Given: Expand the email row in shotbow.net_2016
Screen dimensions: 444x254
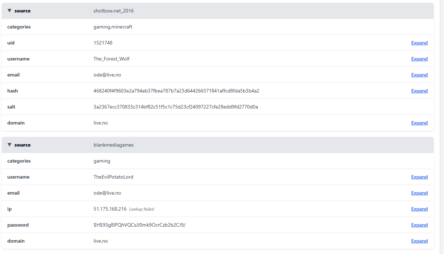Looking at the screenshot, I should (419, 75).
